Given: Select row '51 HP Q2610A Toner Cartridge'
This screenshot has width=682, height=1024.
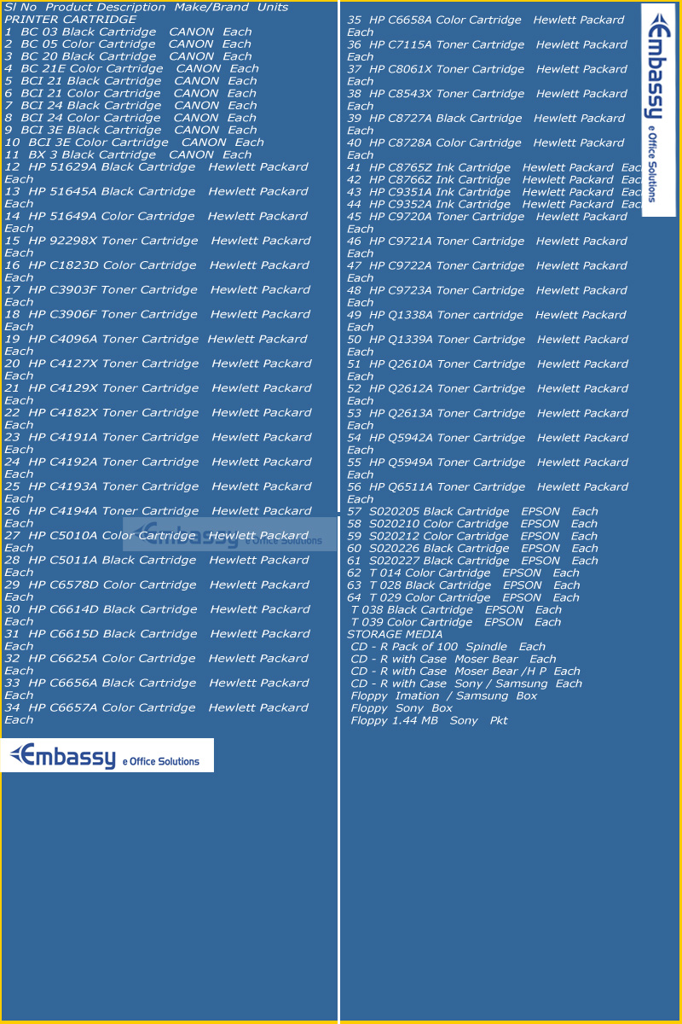Looking at the screenshot, I should pos(488,370).
